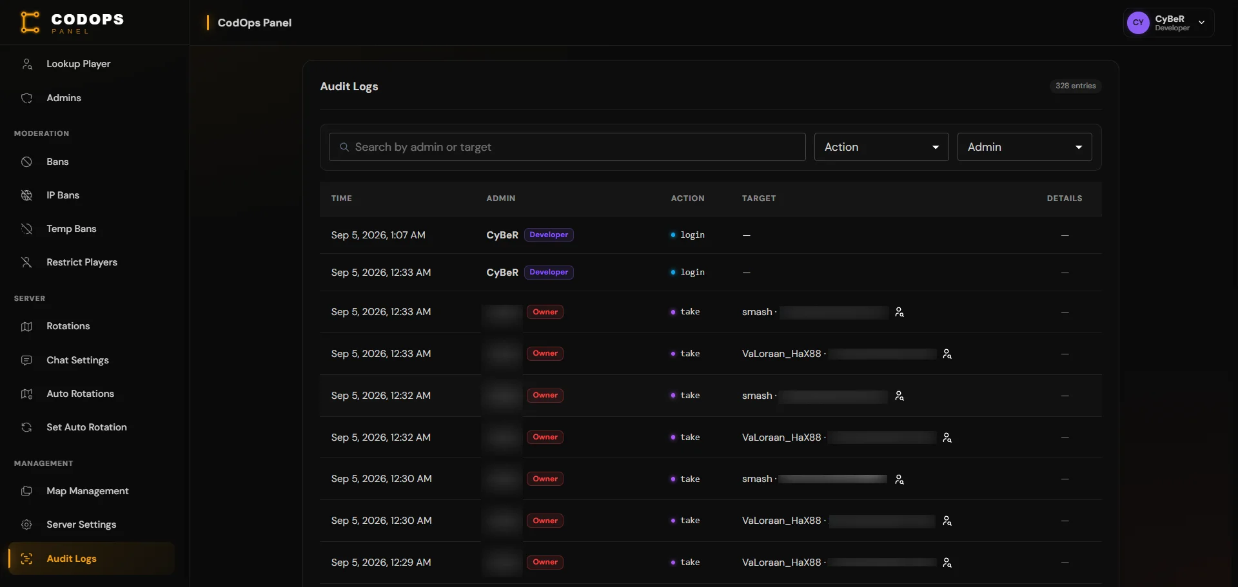The width and height of the screenshot is (1238, 587).
Task: Click player lookup icon in 12:33 AM smash row
Action: pos(899,313)
